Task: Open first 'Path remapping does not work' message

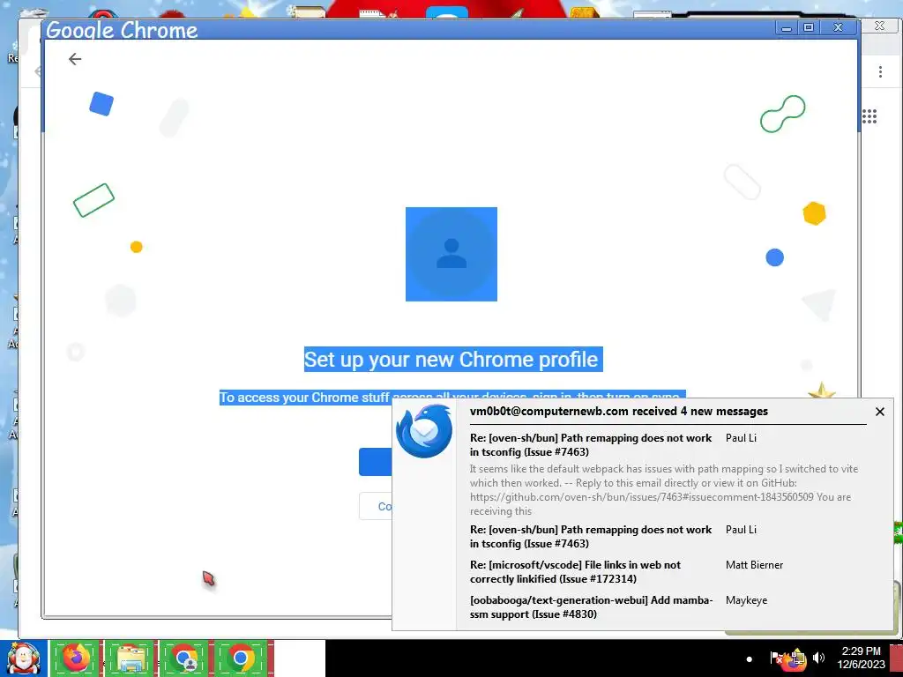Action: [591, 444]
